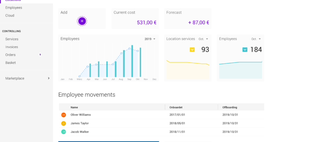
Task: Open the Basket page
Action: coord(11,63)
